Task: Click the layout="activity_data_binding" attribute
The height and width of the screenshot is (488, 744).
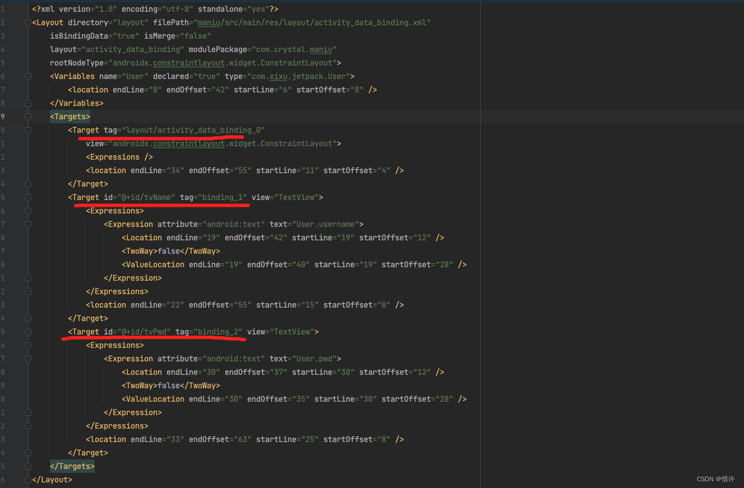Action: pos(117,49)
